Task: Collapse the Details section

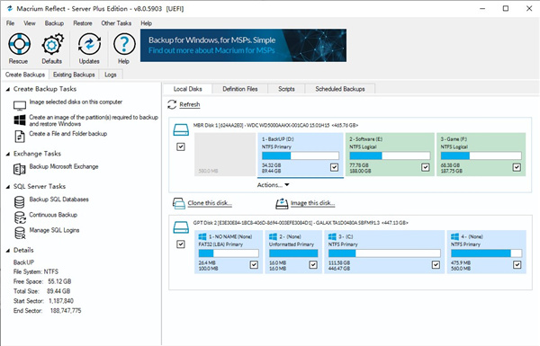Action: tap(8, 251)
